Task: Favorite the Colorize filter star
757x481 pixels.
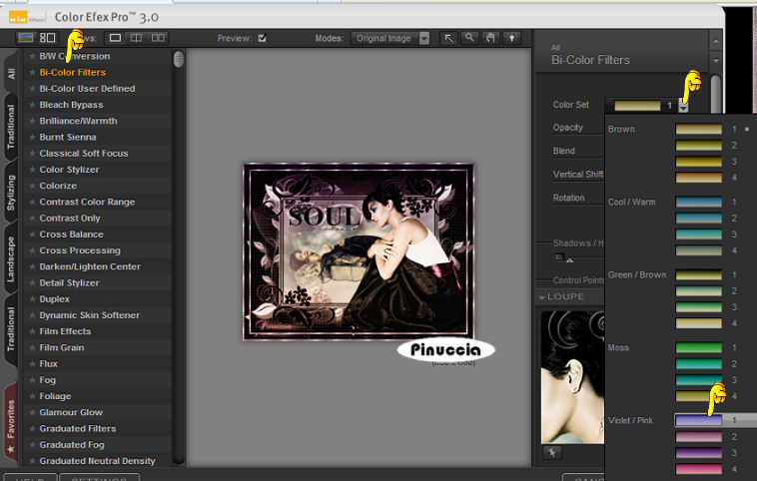Action: (32, 186)
